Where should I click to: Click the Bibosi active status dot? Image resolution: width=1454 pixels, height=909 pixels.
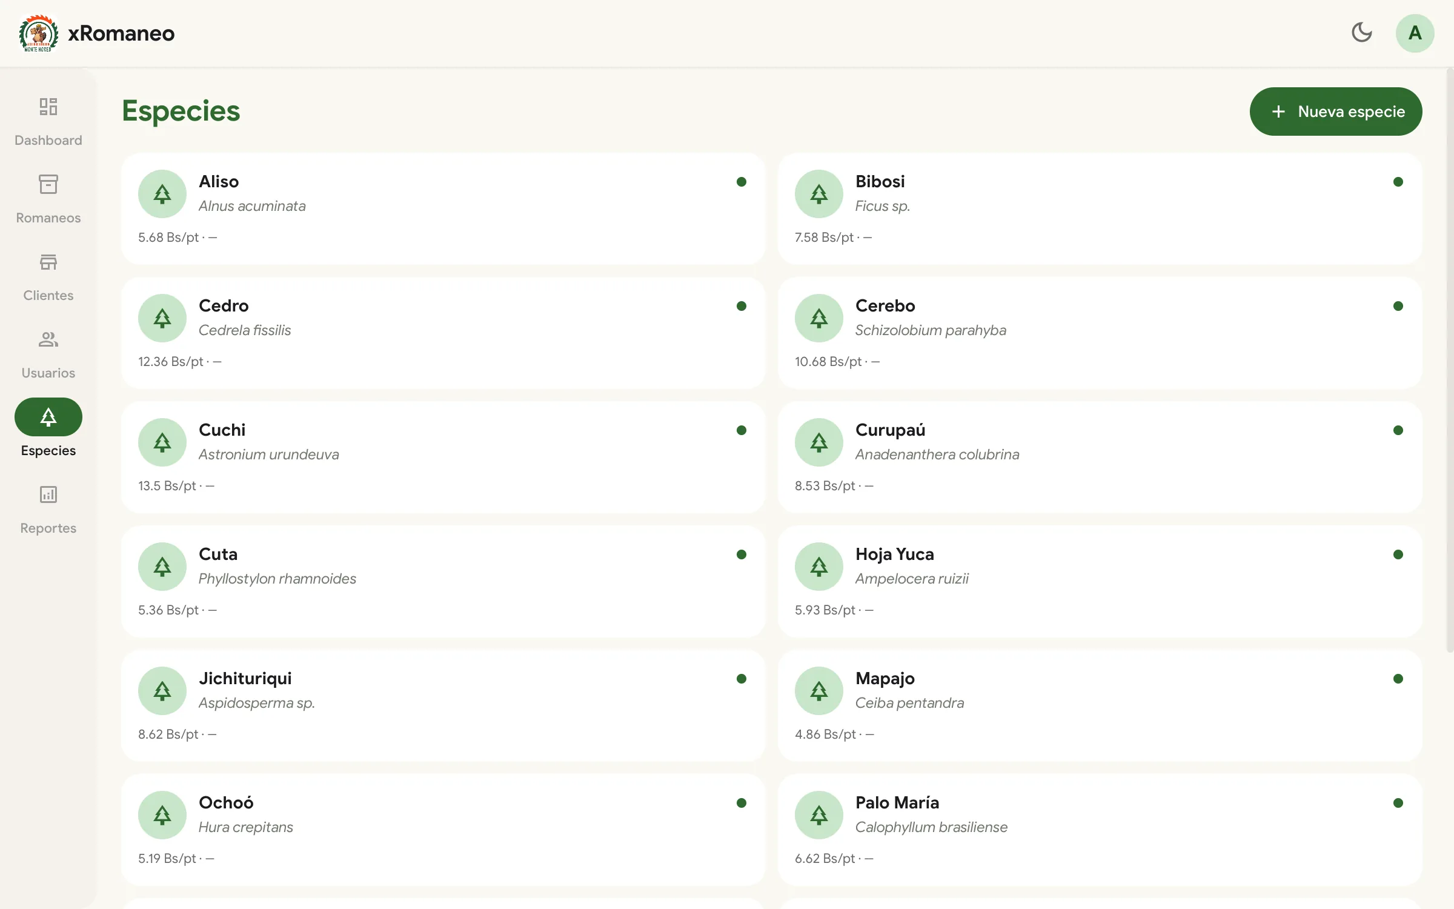tap(1398, 182)
